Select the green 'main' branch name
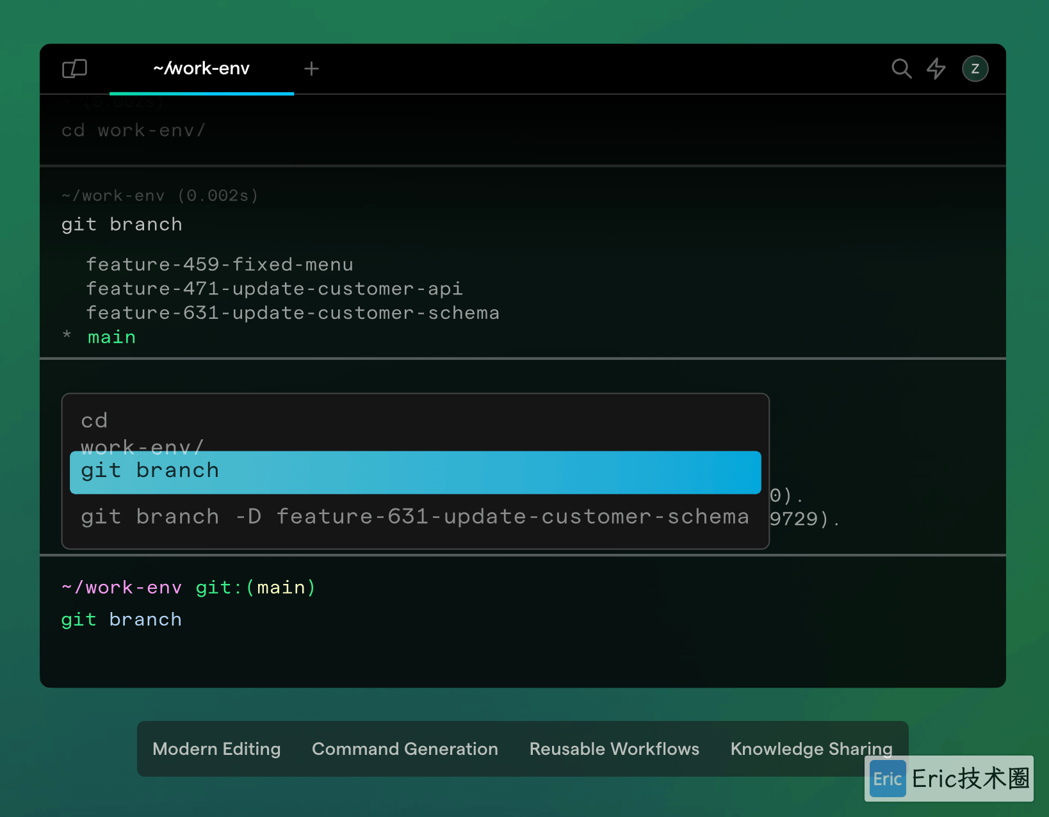 click(x=111, y=337)
